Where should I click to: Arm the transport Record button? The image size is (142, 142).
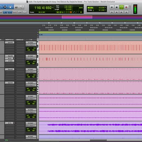point(126,7)
